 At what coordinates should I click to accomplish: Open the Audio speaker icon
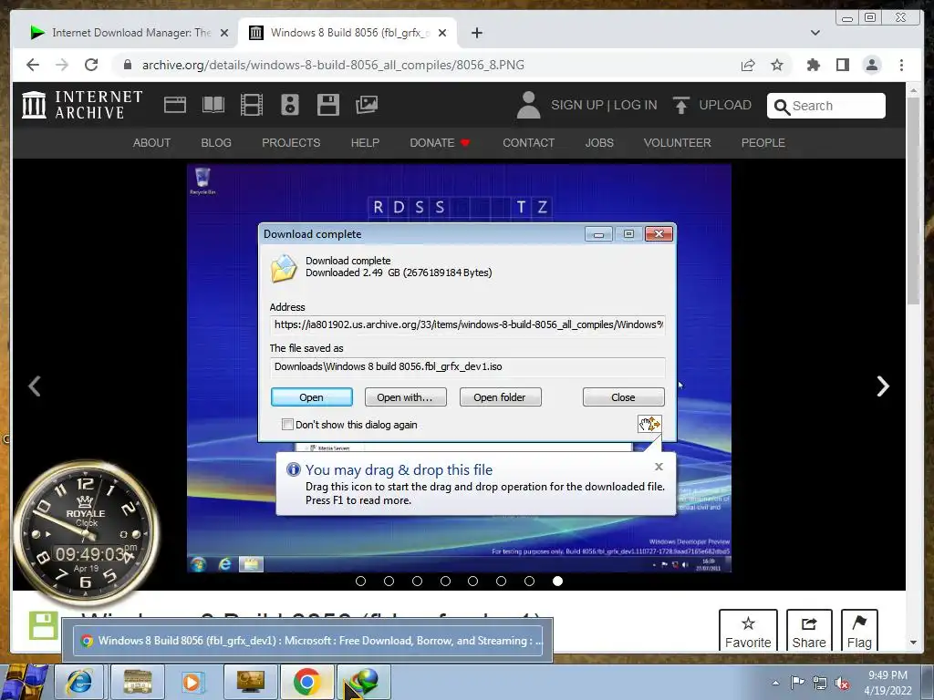(x=290, y=105)
